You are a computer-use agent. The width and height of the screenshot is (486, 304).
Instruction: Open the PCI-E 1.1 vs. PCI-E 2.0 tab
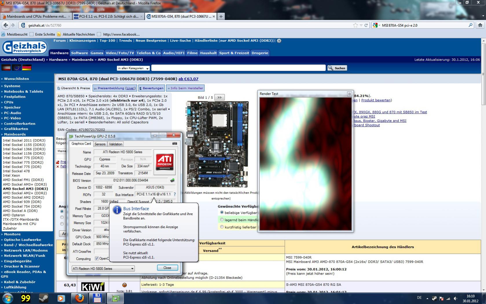108,17
